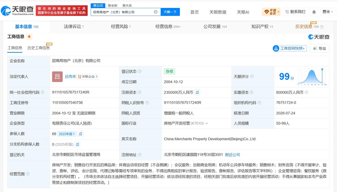The height and width of the screenshot is (192, 337).
Task: Click the help icon beside 统一社会信用代码
Action: [43, 92]
